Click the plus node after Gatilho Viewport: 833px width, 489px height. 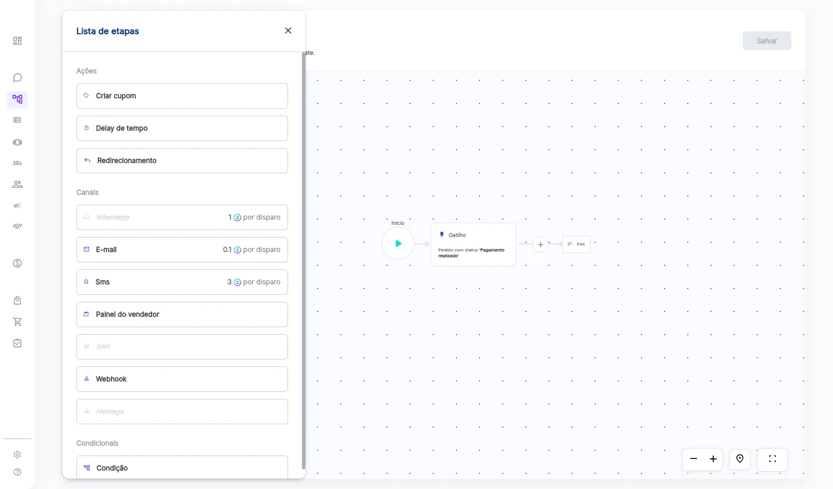tap(540, 244)
